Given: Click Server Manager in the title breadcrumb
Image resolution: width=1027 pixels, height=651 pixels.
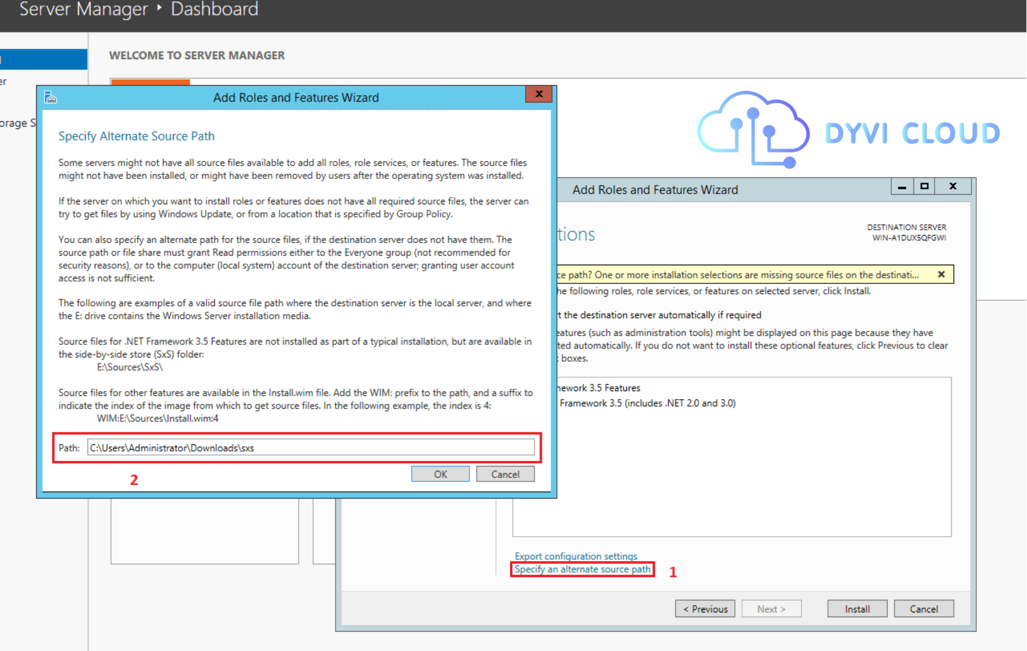Looking at the screenshot, I should [83, 9].
